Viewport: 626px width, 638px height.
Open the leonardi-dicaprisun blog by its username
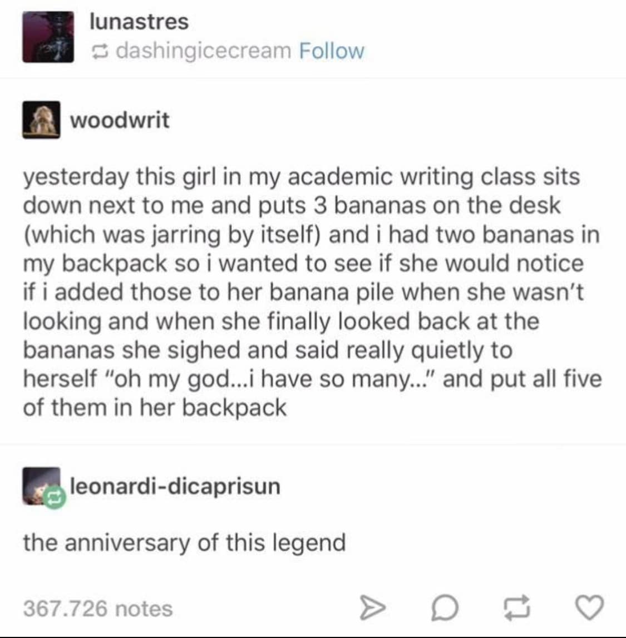[175, 486]
